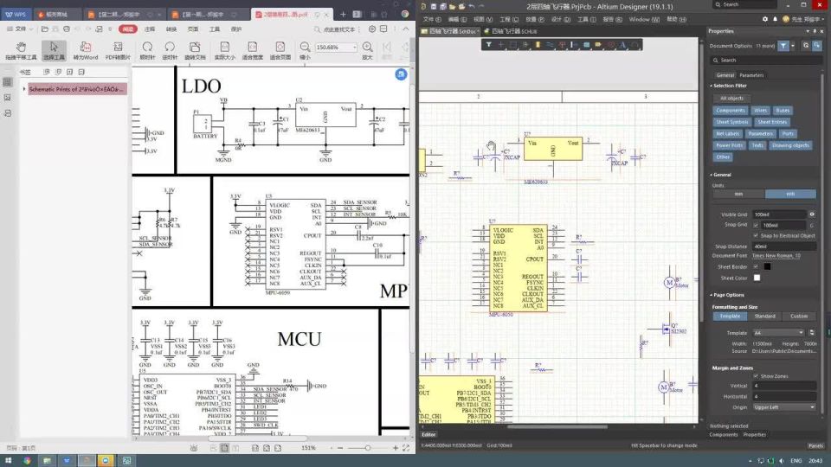Open Panels button in Altium status bar

coord(815,446)
